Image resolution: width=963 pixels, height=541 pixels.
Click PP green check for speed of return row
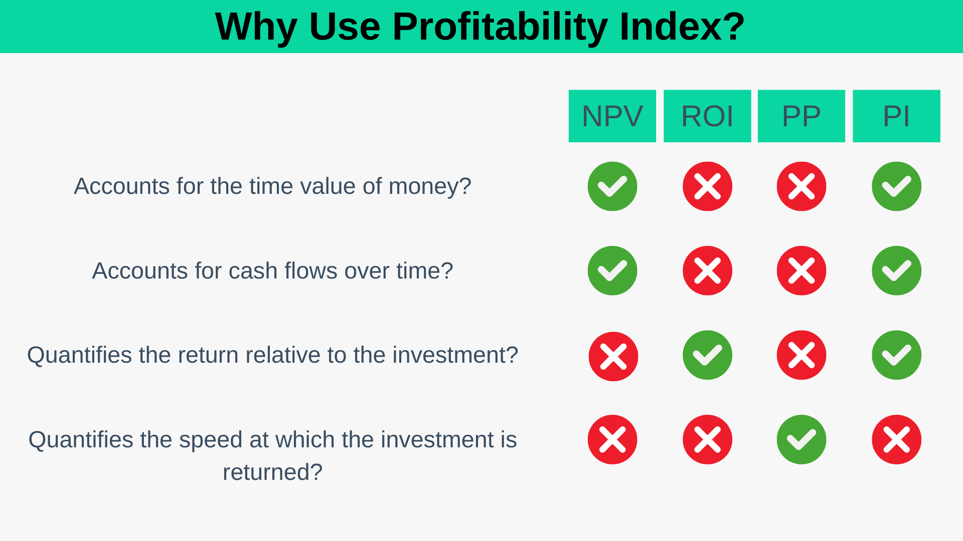[801, 439]
